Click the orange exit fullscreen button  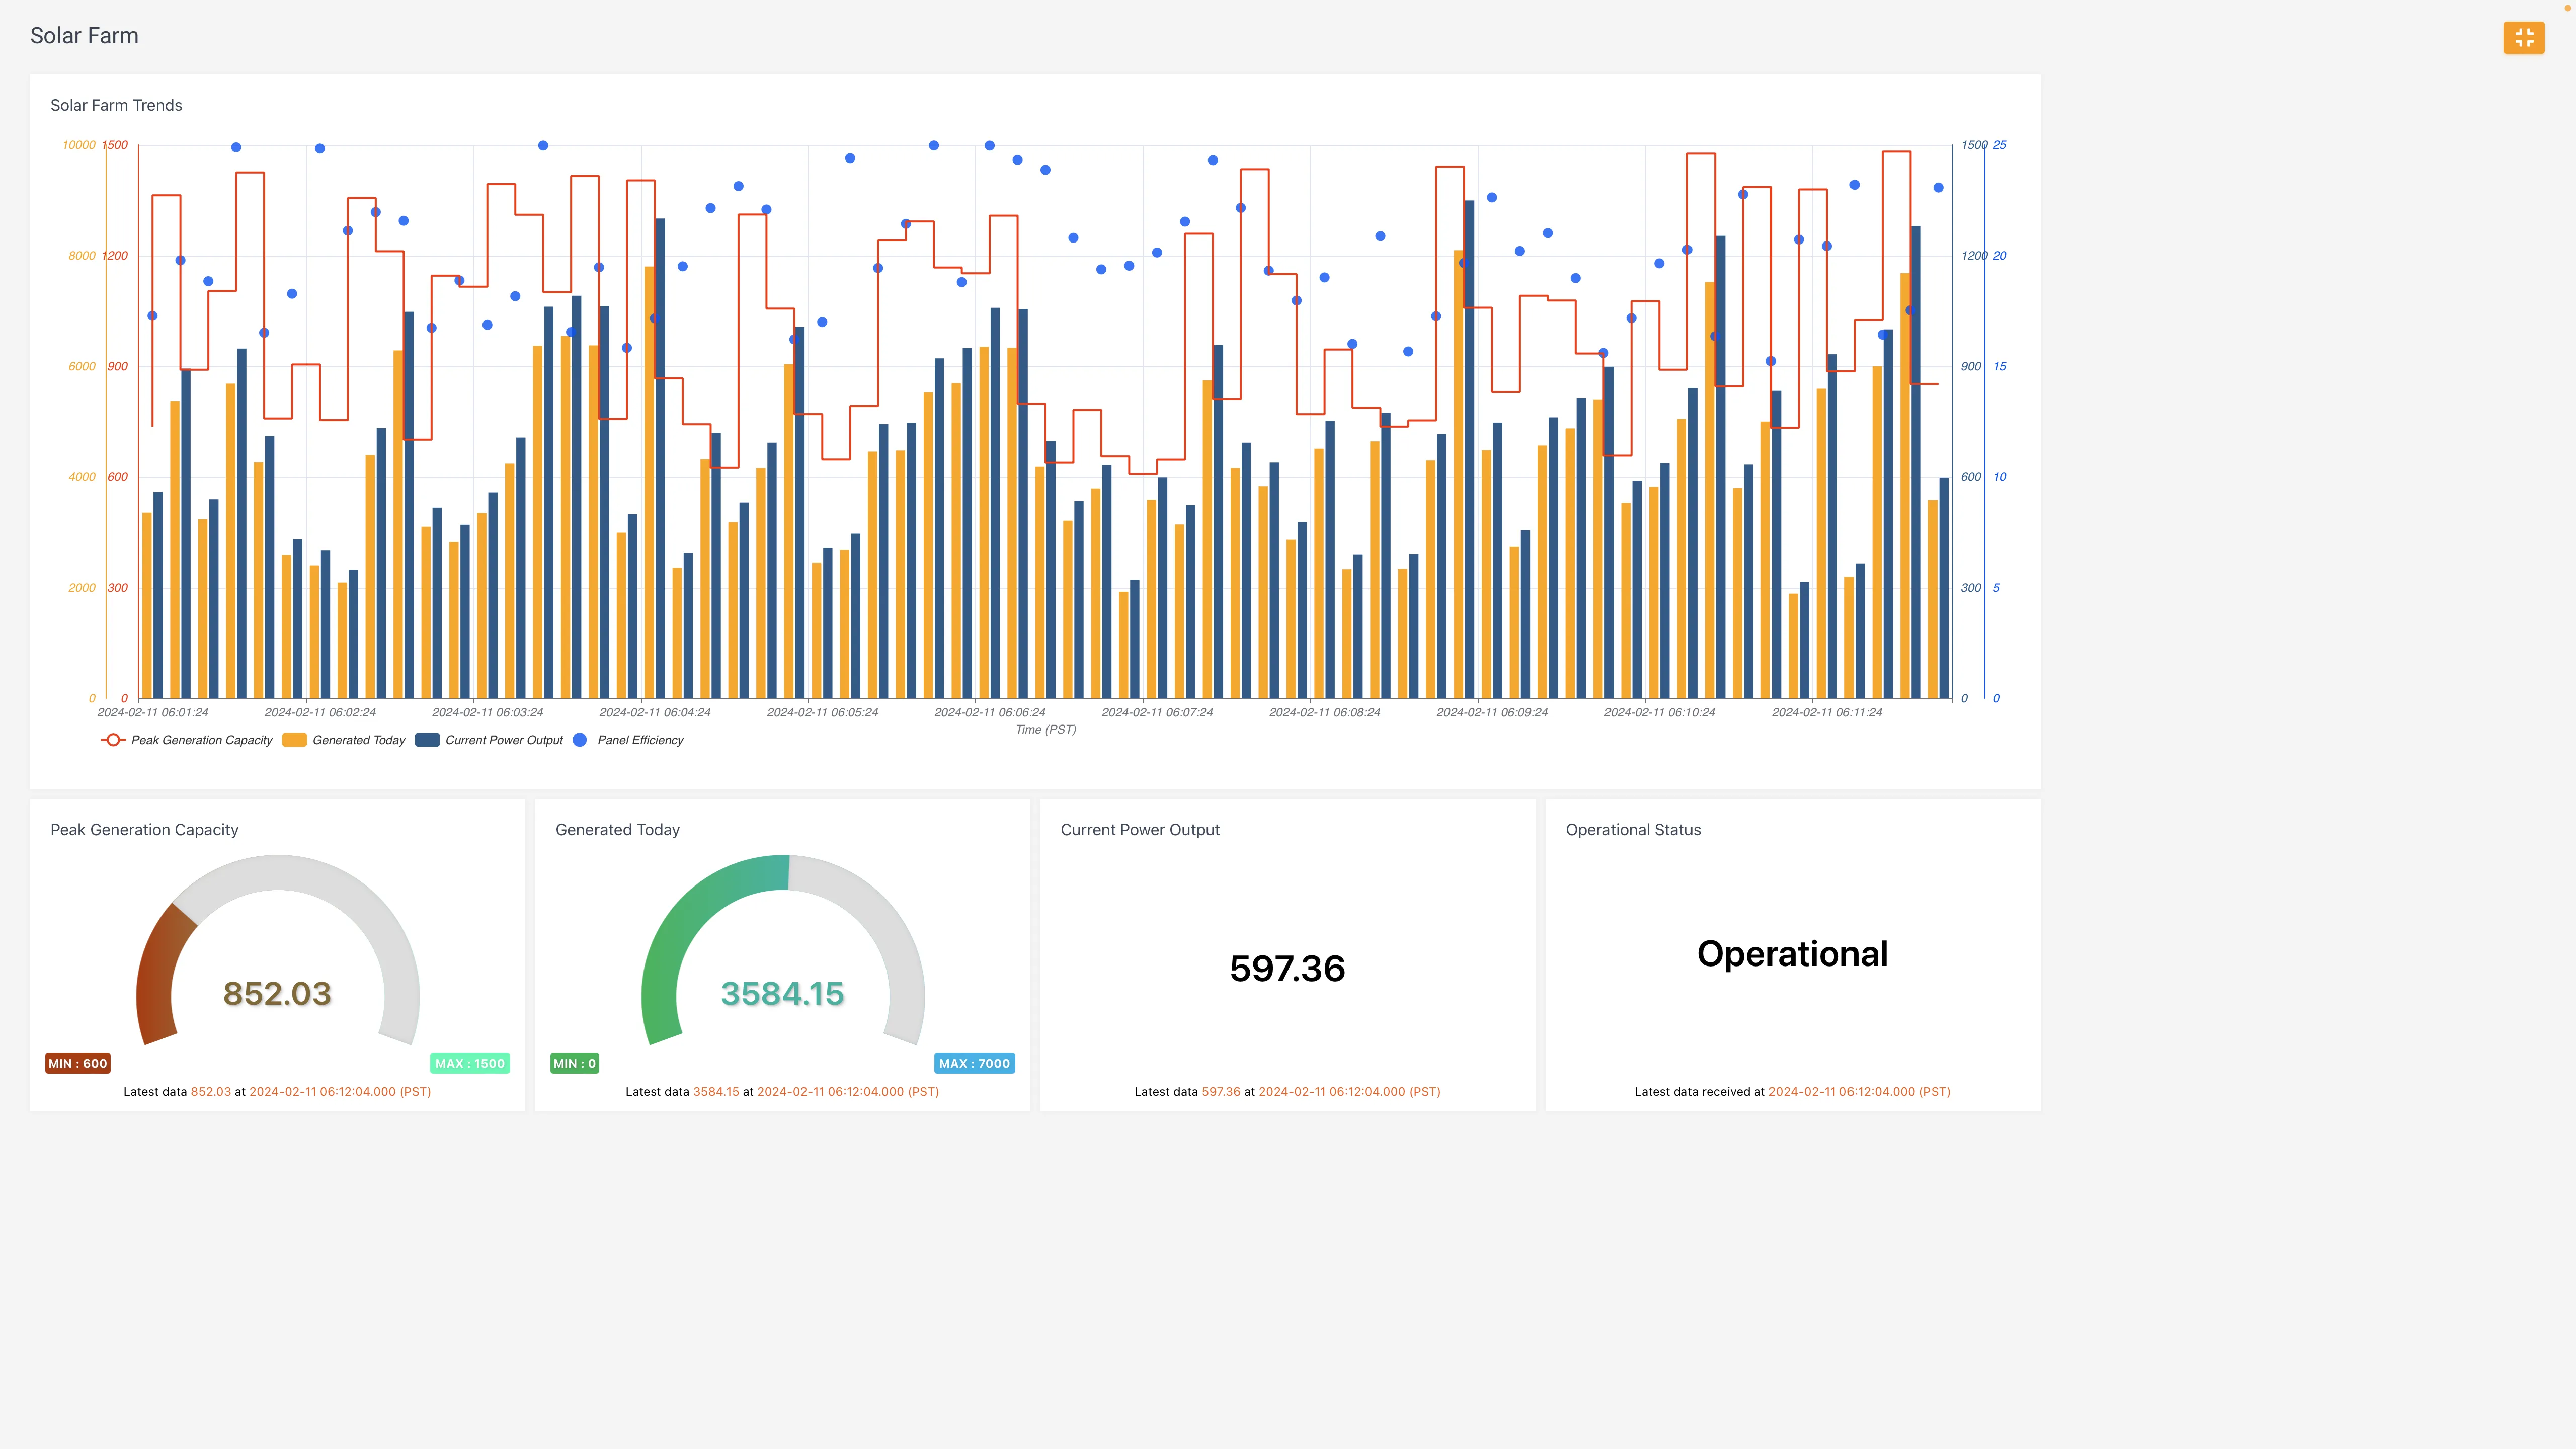click(x=2523, y=38)
